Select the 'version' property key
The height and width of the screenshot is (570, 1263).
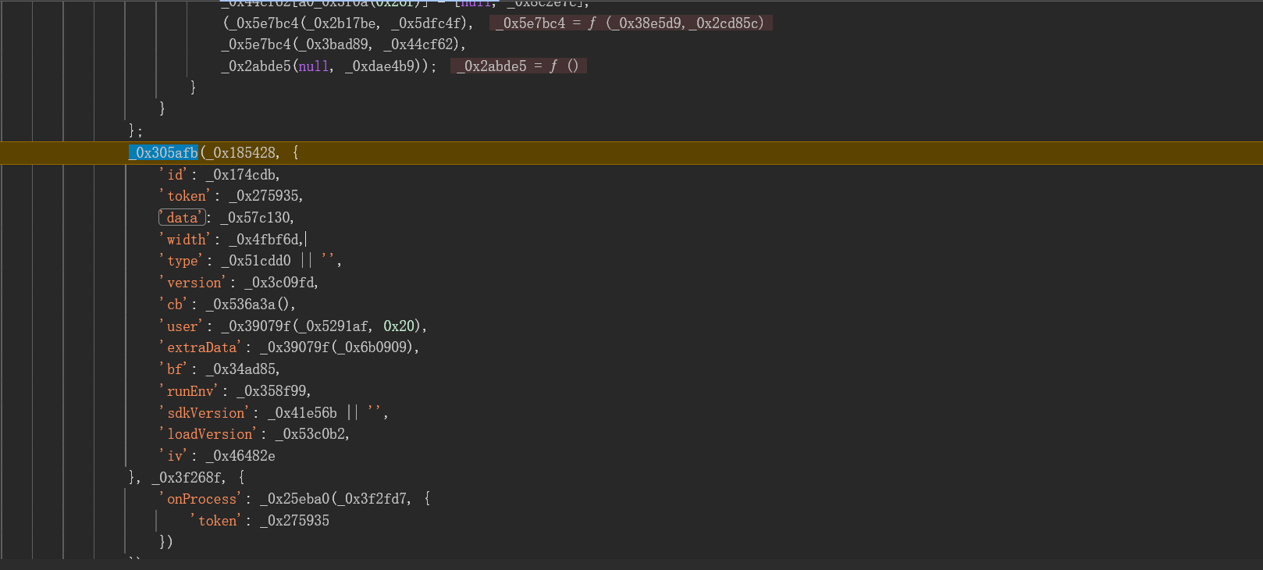(x=194, y=283)
